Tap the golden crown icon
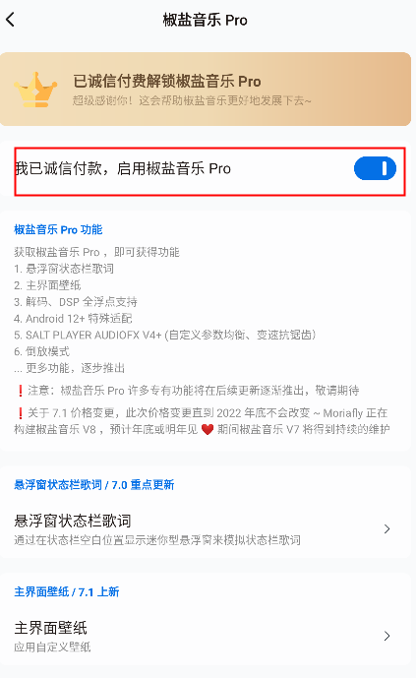Viewport: 416px width, 678px height. pyautogui.click(x=35, y=90)
